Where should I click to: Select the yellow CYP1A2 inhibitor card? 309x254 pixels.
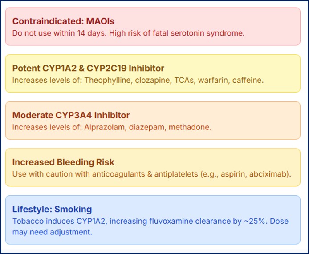click(x=153, y=73)
